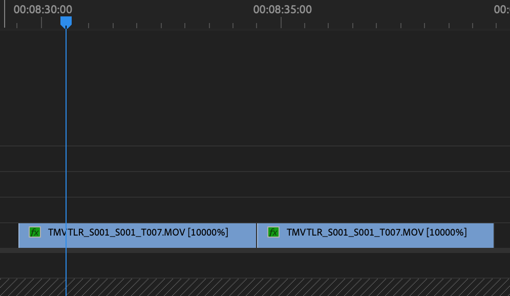Screen dimensions: 510x296
Task: Click the empty track directly above the clips
Action: 255,210
